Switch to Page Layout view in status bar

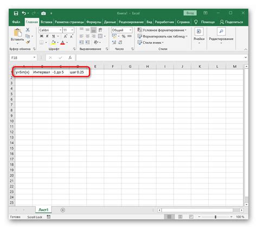click(x=180, y=217)
